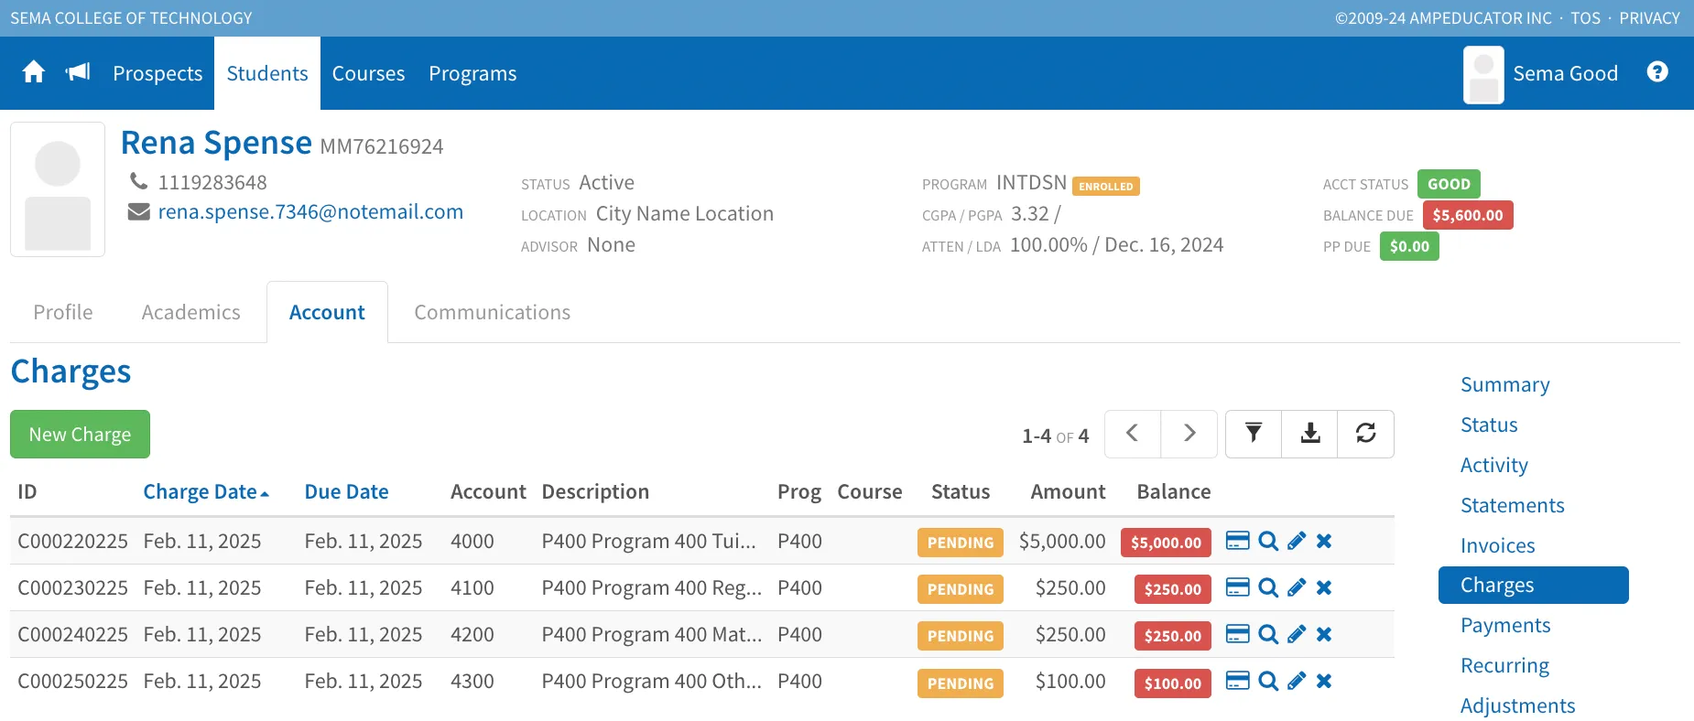Refresh the charges table

tap(1365, 434)
